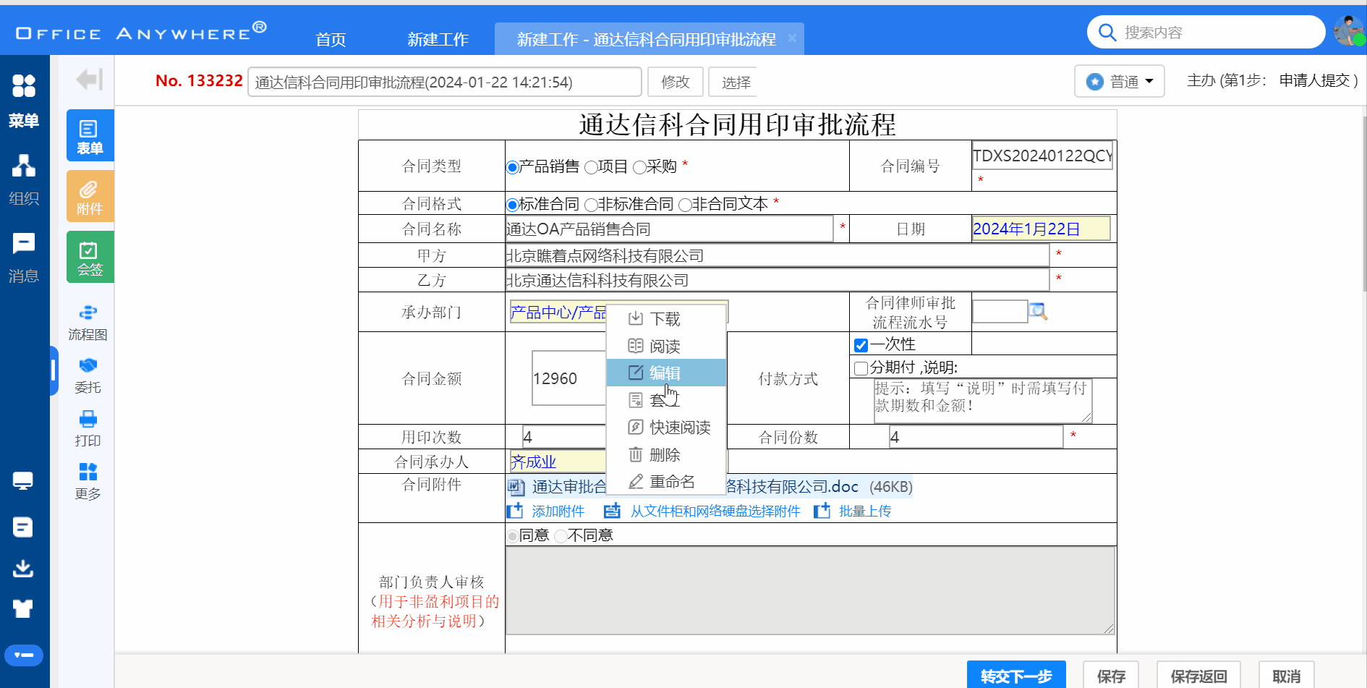Open the 会签 countersign panel button
This screenshot has width=1367, height=688.
pos(90,257)
